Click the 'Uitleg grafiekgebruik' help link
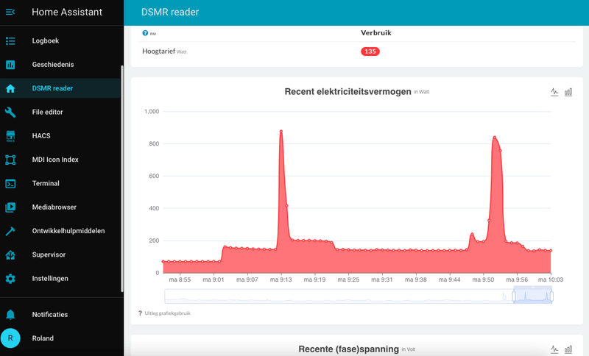Image resolution: width=589 pixels, height=356 pixels. [x=168, y=313]
